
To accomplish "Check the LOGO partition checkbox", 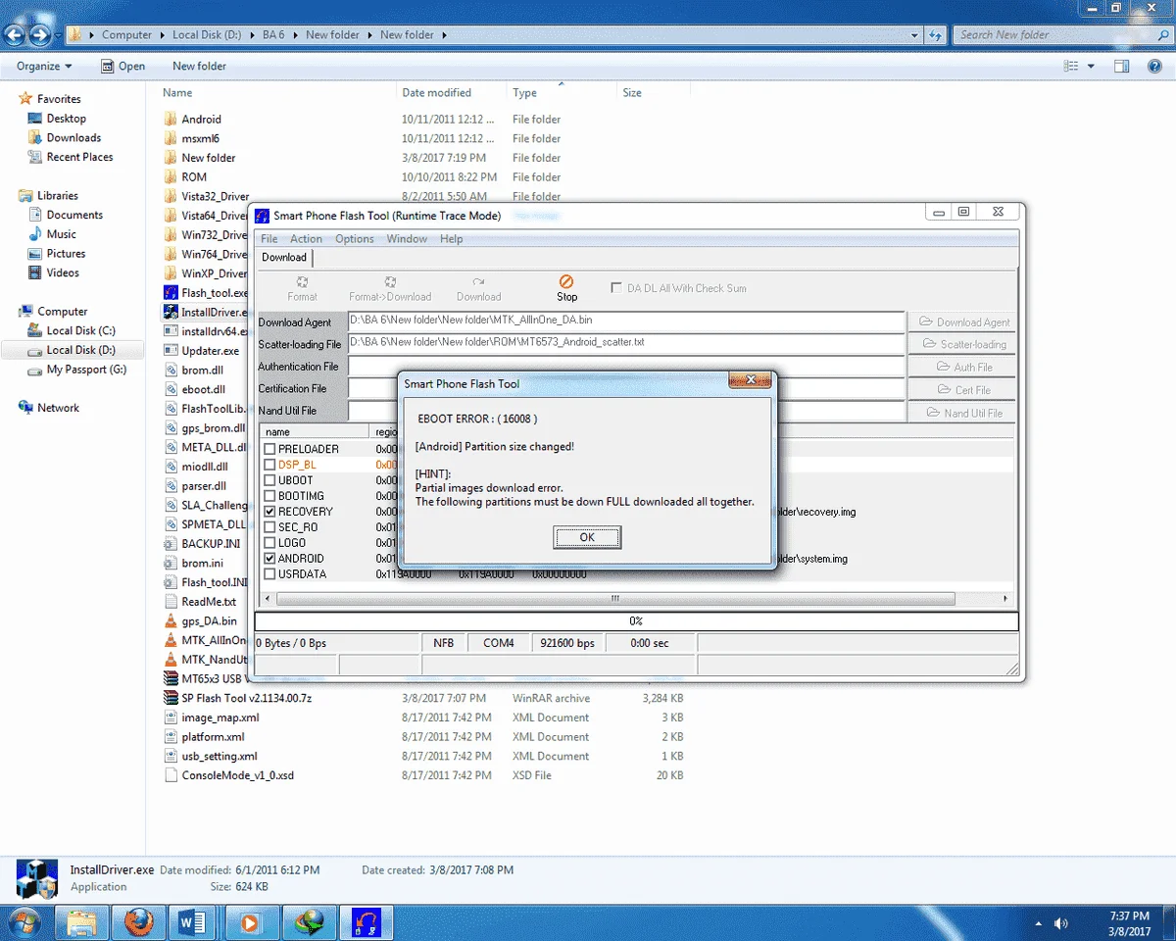I will click(x=269, y=543).
